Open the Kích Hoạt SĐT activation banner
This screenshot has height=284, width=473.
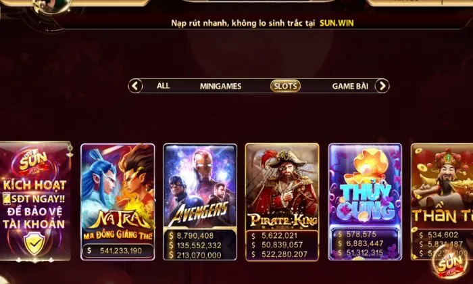pyautogui.click(x=34, y=201)
